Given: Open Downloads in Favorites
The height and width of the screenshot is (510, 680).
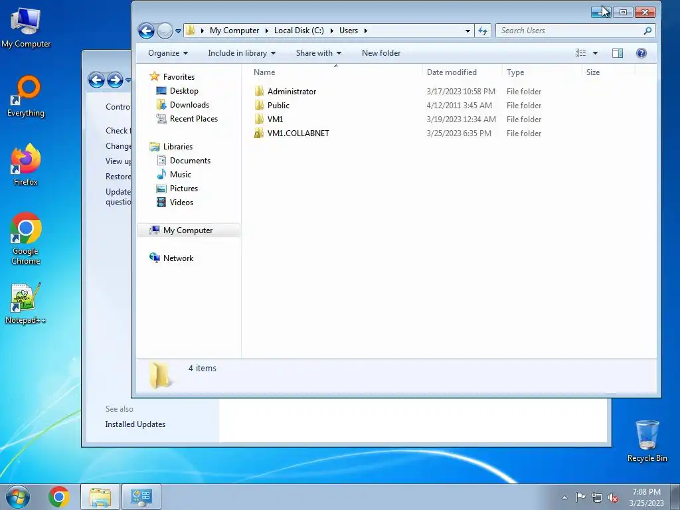Looking at the screenshot, I should (189, 104).
